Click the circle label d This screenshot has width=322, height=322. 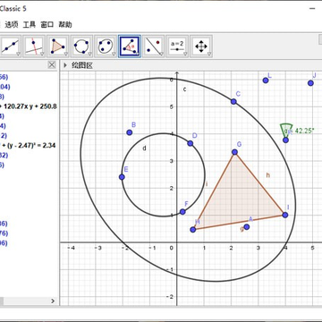coord(144,148)
